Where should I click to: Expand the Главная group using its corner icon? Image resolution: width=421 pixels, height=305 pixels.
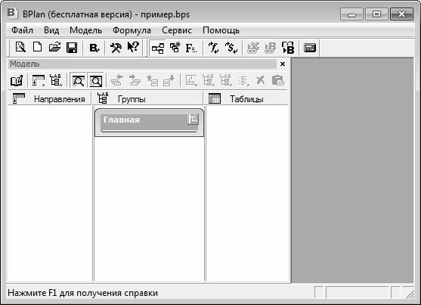click(193, 119)
